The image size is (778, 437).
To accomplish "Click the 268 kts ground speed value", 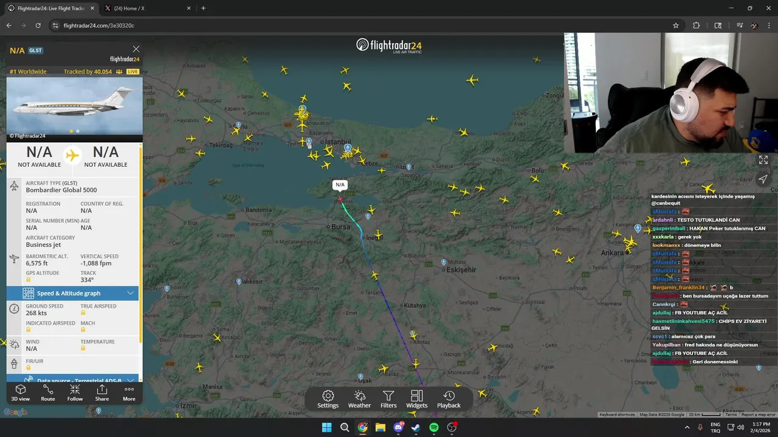I will click(36, 313).
